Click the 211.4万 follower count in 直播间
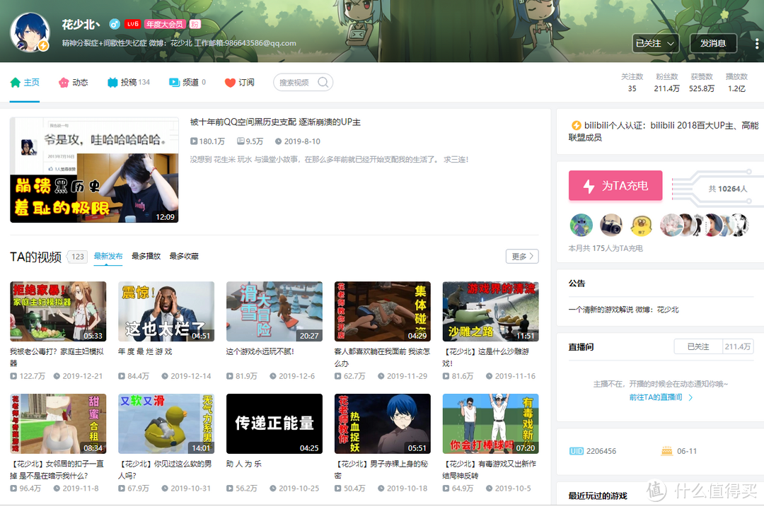Image resolution: width=764 pixels, height=509 pixels. [x=737, y=346]
